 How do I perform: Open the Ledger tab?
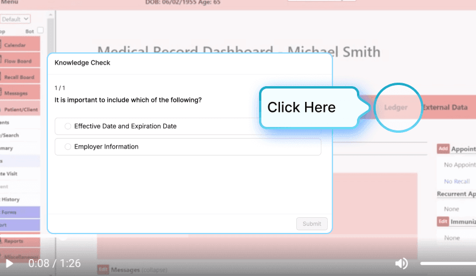click(395, 107)
